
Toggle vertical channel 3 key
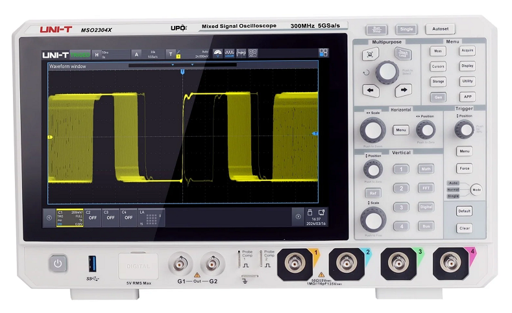(401, 207)
